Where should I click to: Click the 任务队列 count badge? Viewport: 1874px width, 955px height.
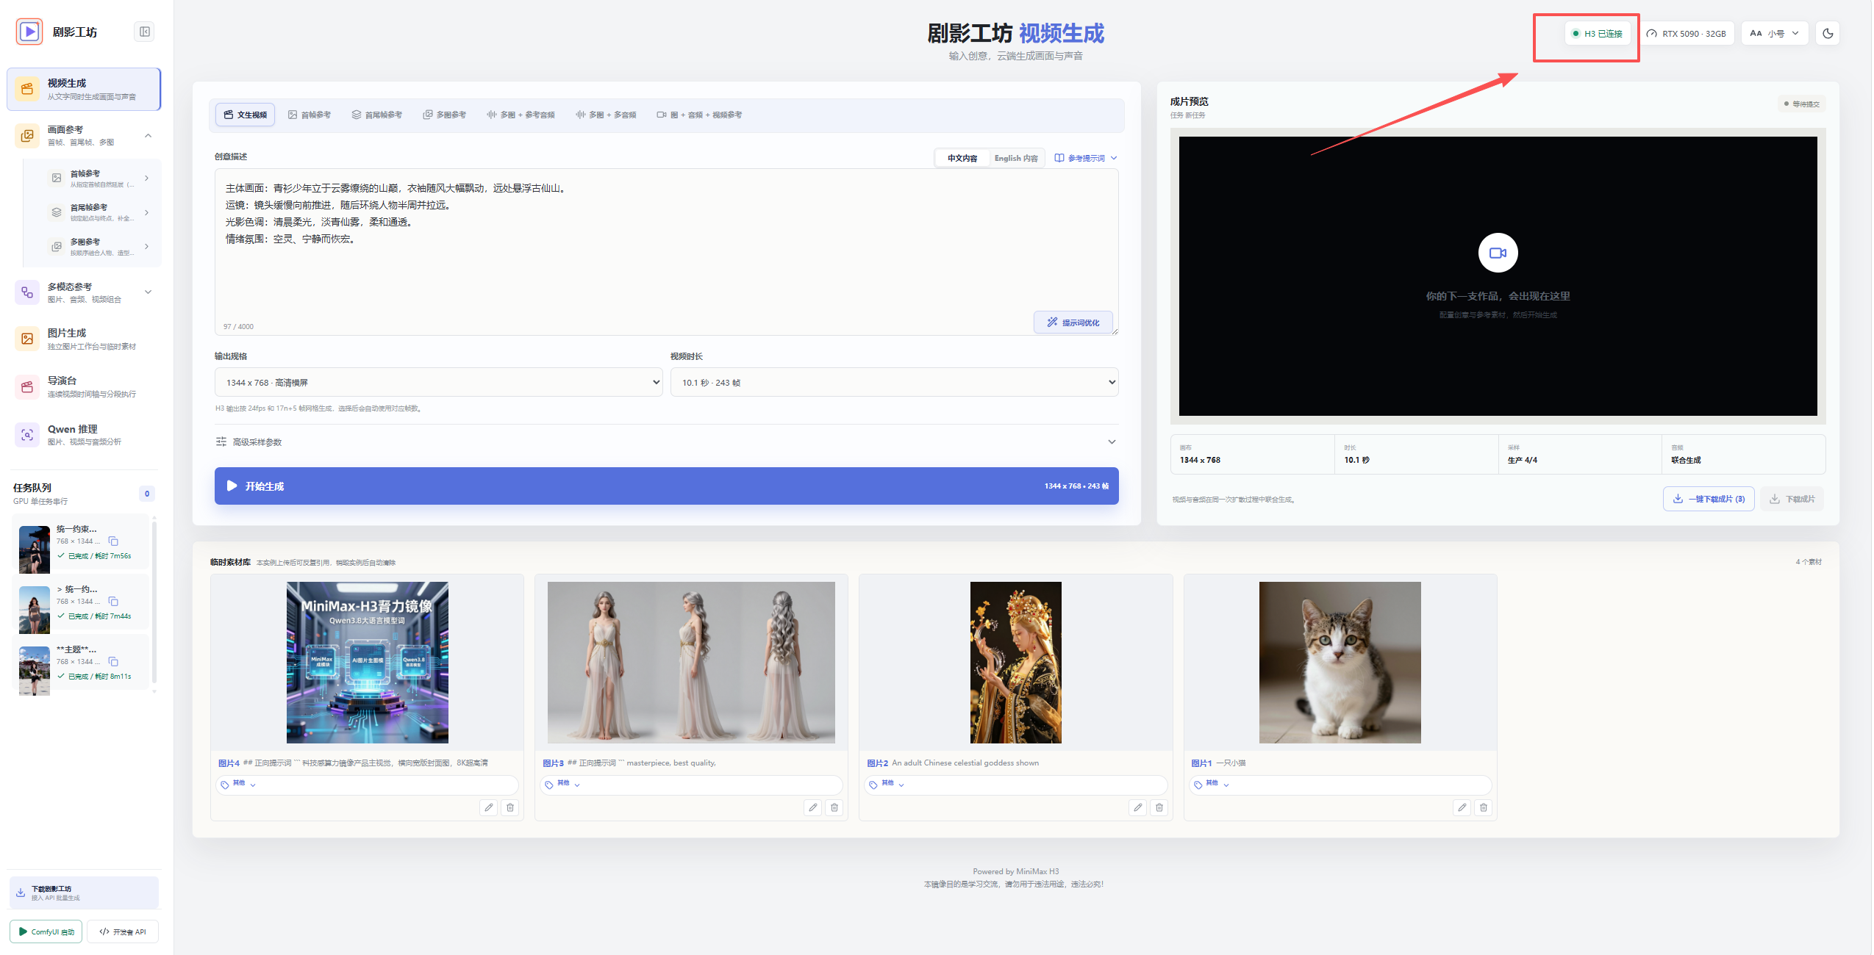pos(147,494)
